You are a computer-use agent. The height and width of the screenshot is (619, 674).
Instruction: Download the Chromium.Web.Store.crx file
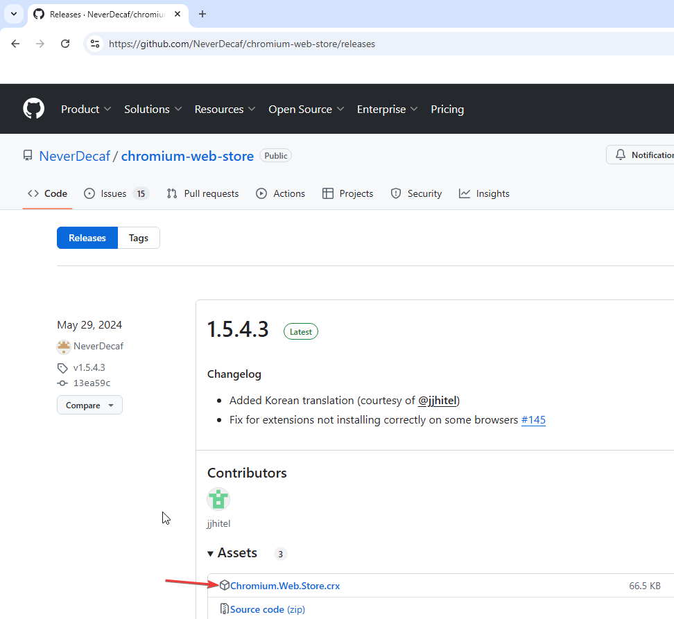(285, 586)
